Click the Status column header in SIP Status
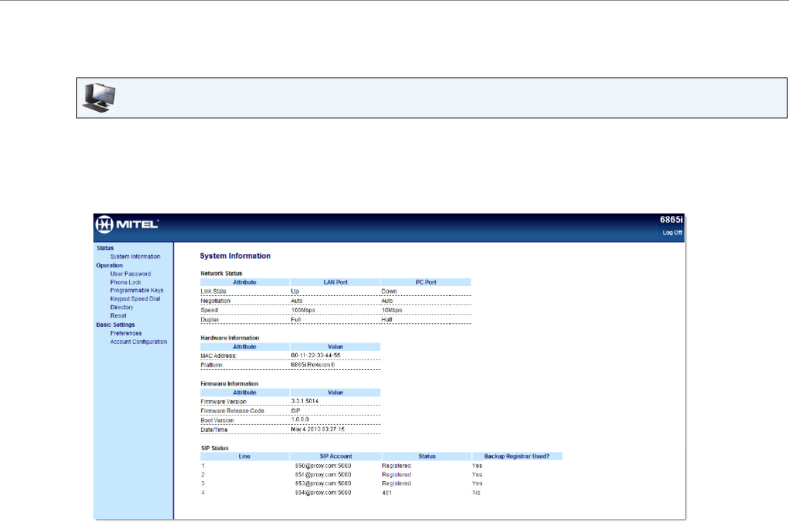The width and height of the screenshot is (789, 522). (x=427, y=456)
